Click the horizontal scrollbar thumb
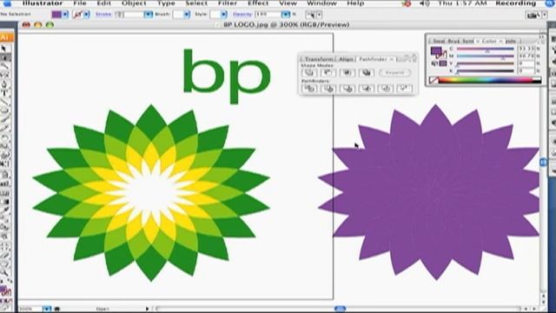 (x=340, y=309)
